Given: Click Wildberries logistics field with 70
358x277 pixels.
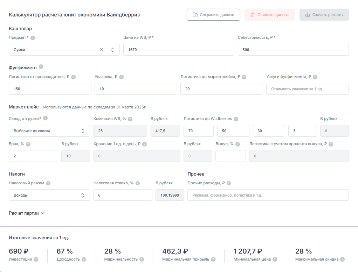Looking at the screenshot, I should pos(199,131).
